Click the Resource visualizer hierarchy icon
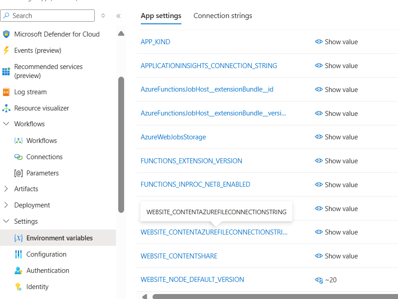 coord(6,108)
